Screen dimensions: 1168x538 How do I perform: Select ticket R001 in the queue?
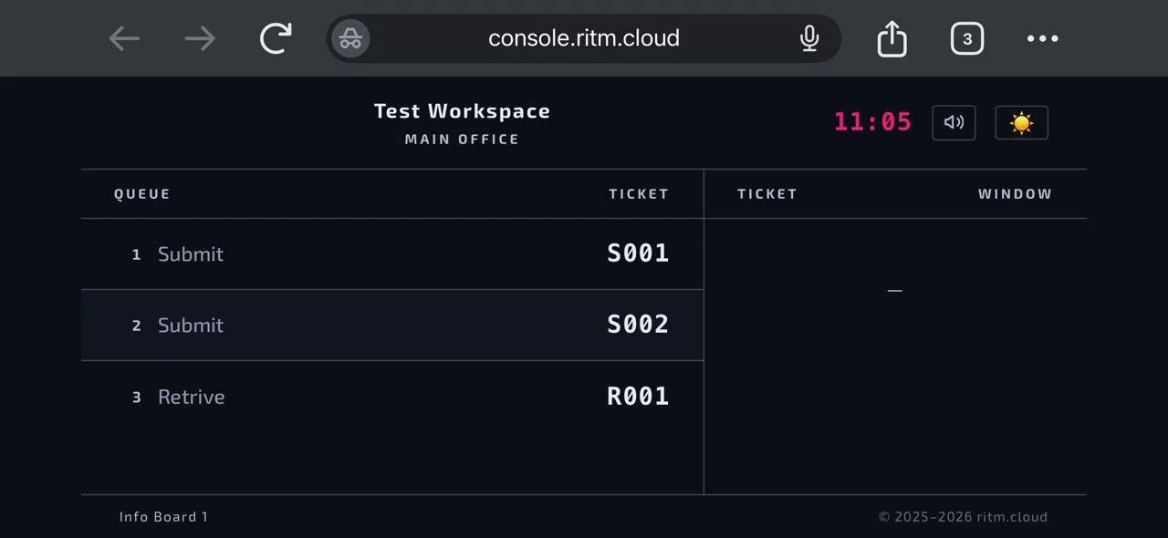(x=638, y=396)
